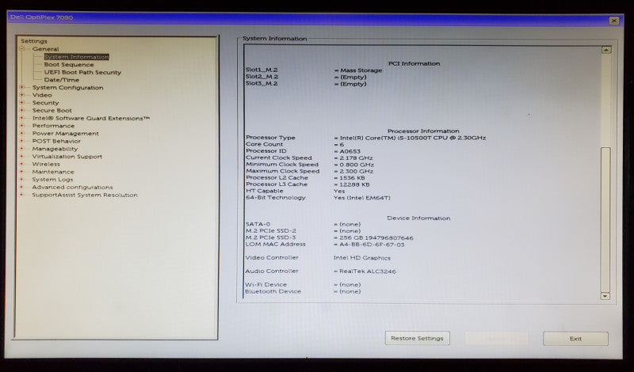Select the Power Management label
The width and height of the screenshot is (634, 372).
click(65, 133)
